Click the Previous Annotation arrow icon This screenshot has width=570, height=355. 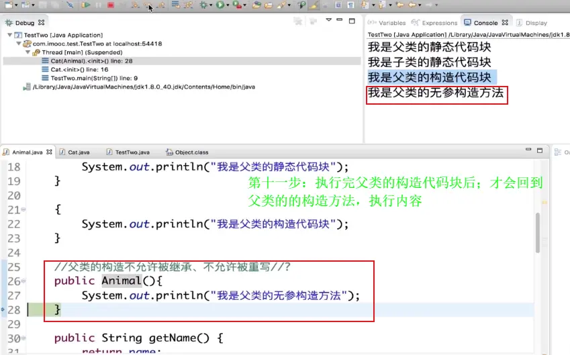pyautogui.click(x=382, y=5)
